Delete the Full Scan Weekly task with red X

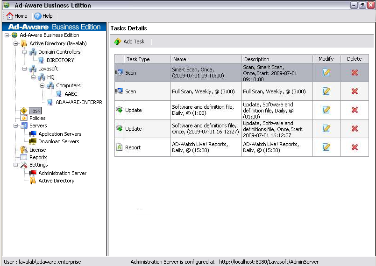355,91
